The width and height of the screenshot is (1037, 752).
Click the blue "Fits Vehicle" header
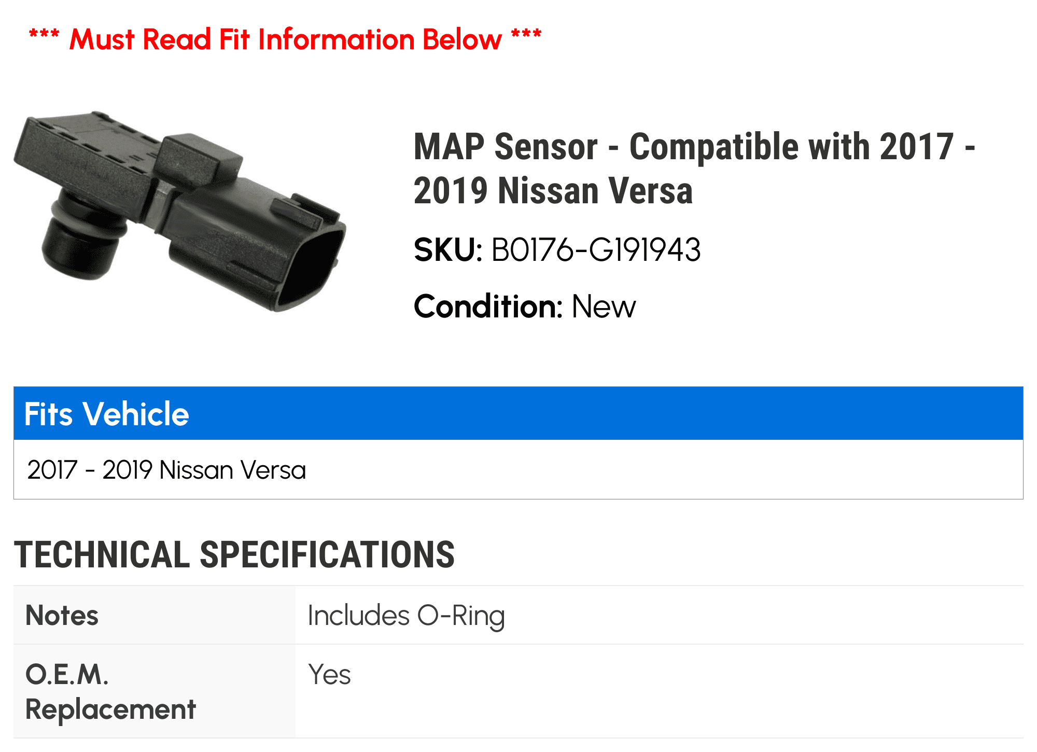(106, 414)
